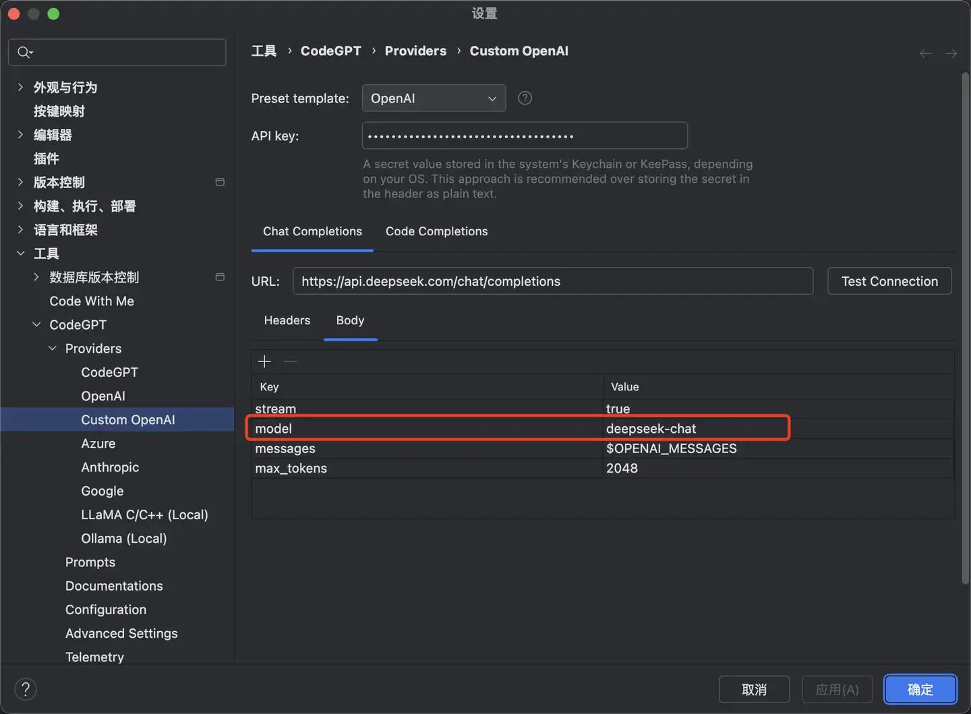This screenshot has height=714, width=971.
Task: Click the deepseek-chat value cell
Action: pyautogui.click(x=778, y=429)
